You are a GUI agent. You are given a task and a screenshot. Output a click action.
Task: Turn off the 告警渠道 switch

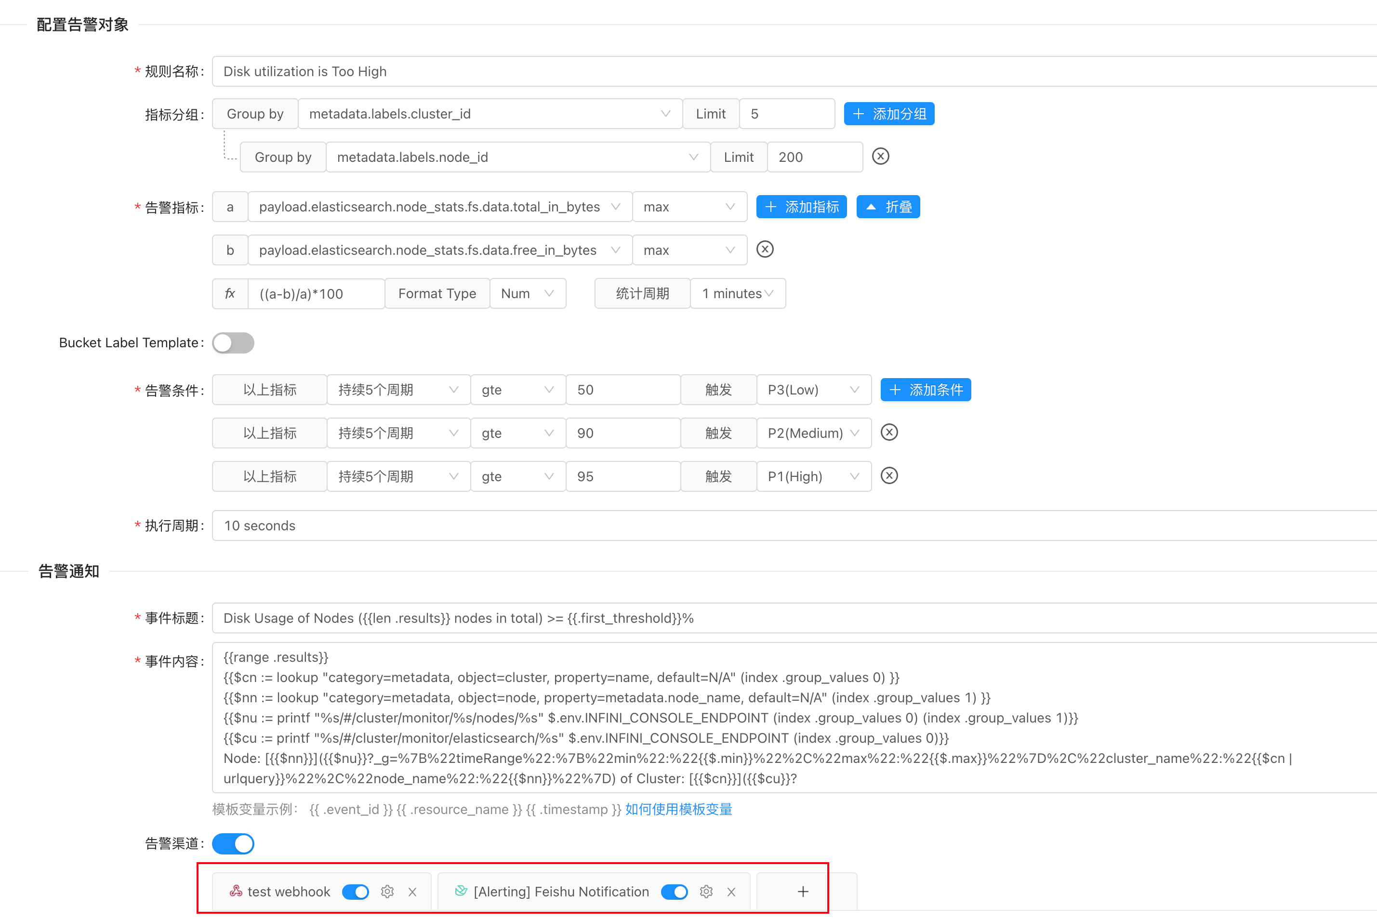[x=233, y=844]
